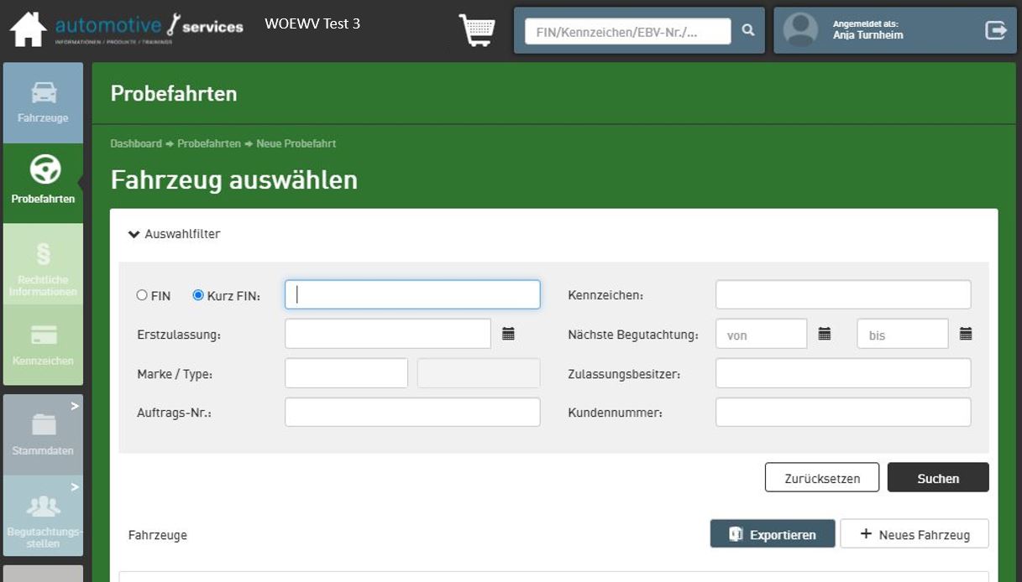This screenshot has height=582, width=1022.
Task: Select the FIN radio button
Action: [142, 295]
